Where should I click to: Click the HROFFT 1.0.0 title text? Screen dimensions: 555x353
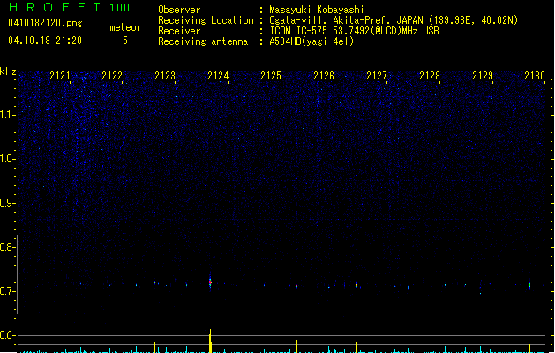click(x=70, y=7)
